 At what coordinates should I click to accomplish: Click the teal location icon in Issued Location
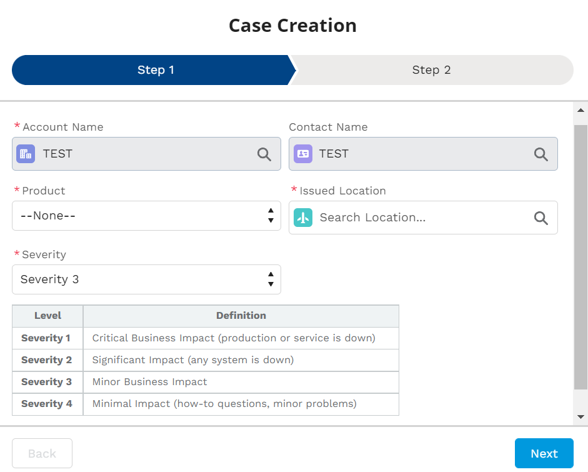(303, 218)
